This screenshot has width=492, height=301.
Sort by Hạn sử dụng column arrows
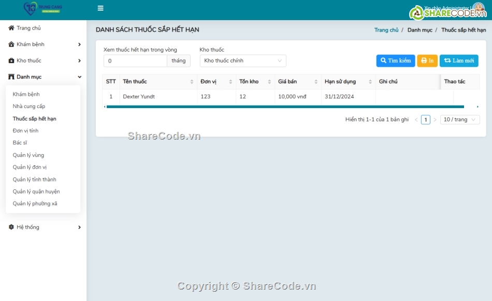(x=370, y=82)
